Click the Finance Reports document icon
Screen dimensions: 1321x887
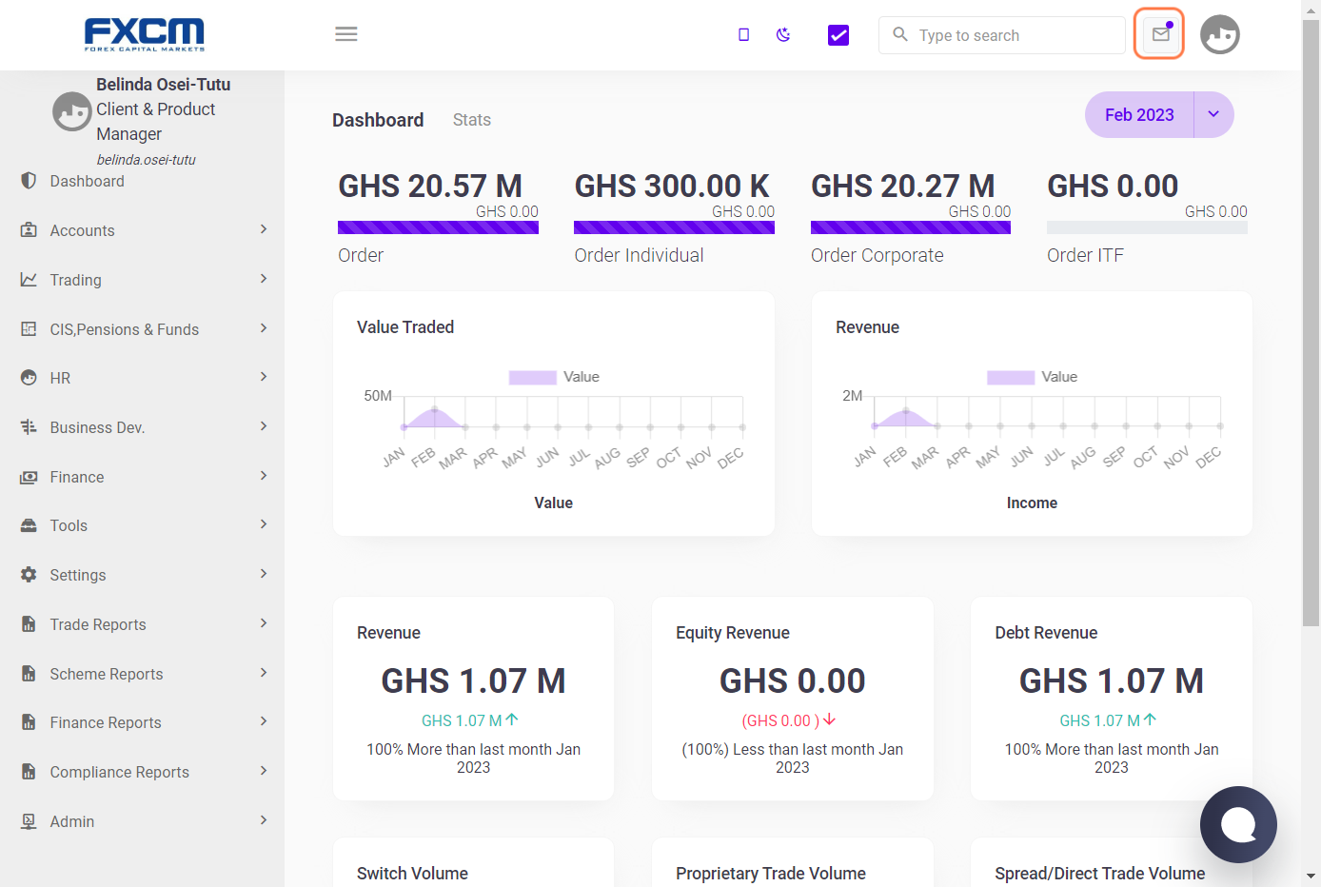[x=29, y=722]
